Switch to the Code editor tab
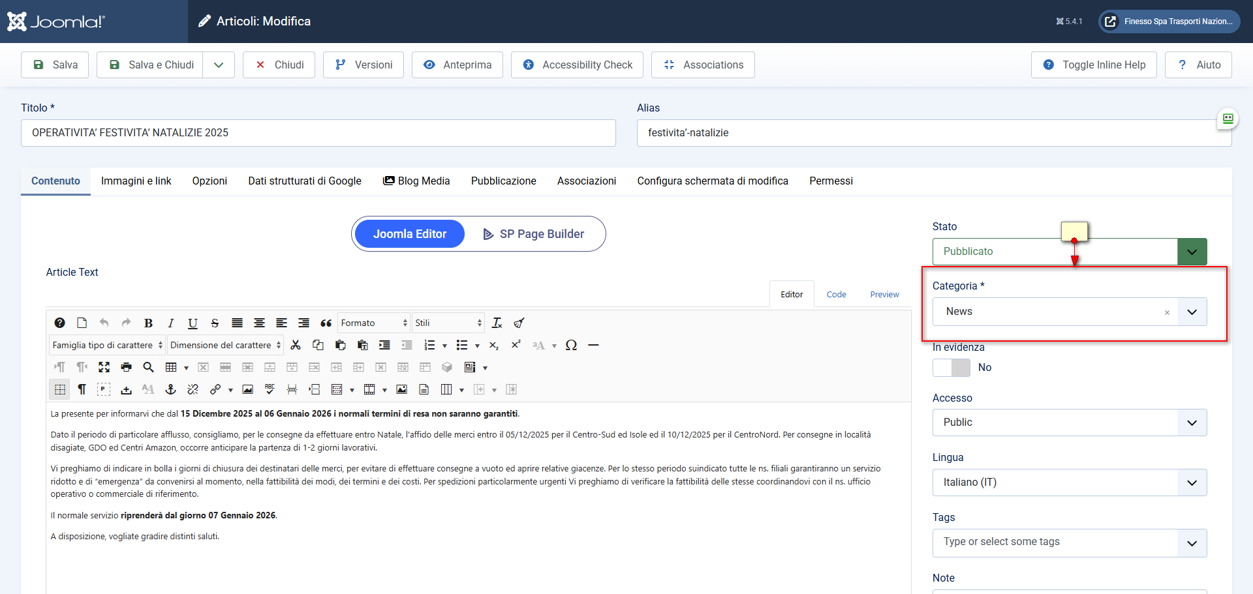Viewport: 1253px width, 594px height. pos(836,295)
